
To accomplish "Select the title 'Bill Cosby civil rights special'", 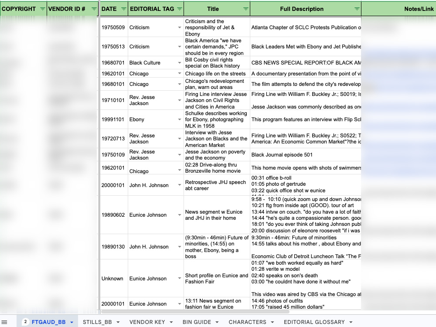I will pyautogui.click(x=217, y=63).
